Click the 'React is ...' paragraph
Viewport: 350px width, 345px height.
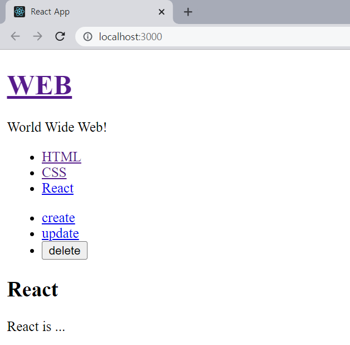point(36,327)
